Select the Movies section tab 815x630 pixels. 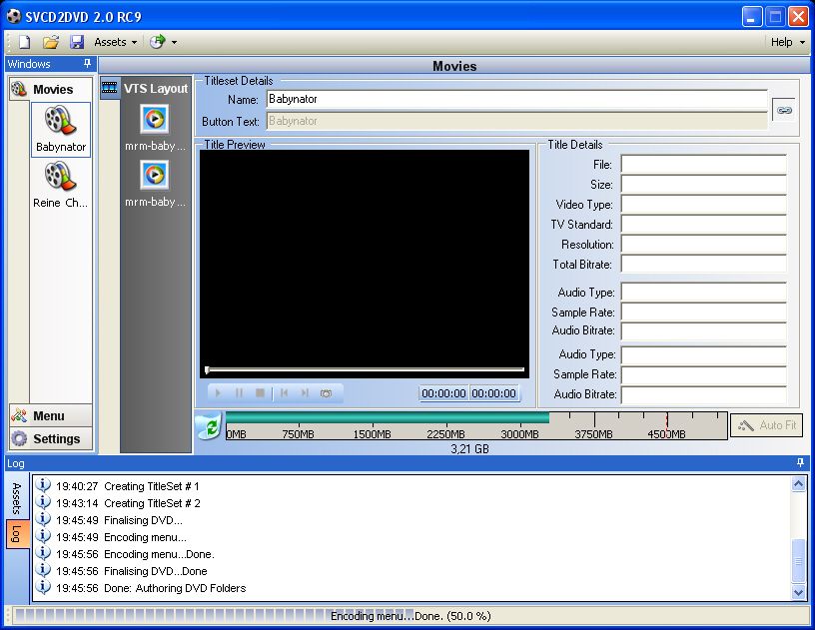pyautogui.click(x=50, y=89)
